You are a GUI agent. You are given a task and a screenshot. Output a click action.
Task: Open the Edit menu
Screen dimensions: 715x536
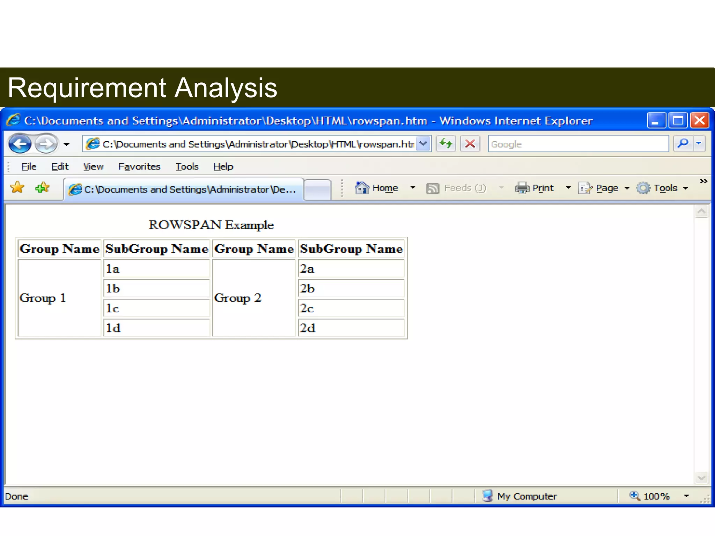click(x=60, y=167)
